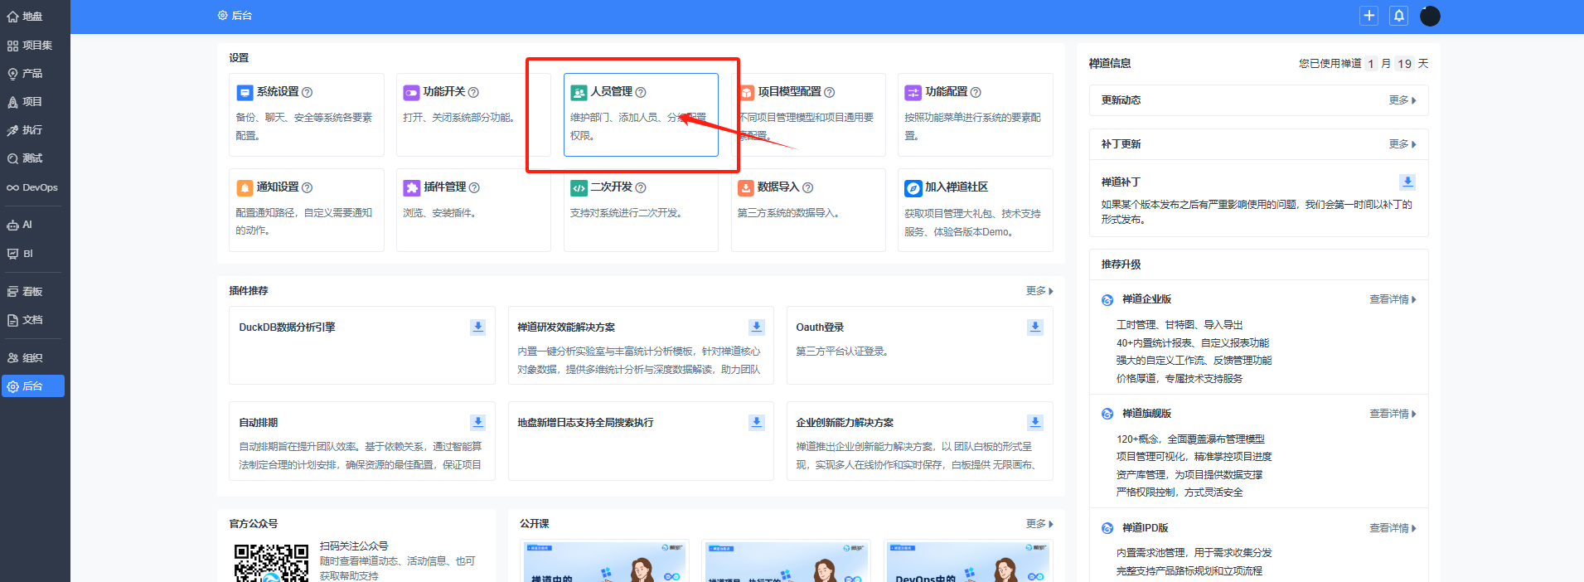Click help icon next to 通知设置
The height and width of the screenshot is (582, 1584).
pos(308,187)
